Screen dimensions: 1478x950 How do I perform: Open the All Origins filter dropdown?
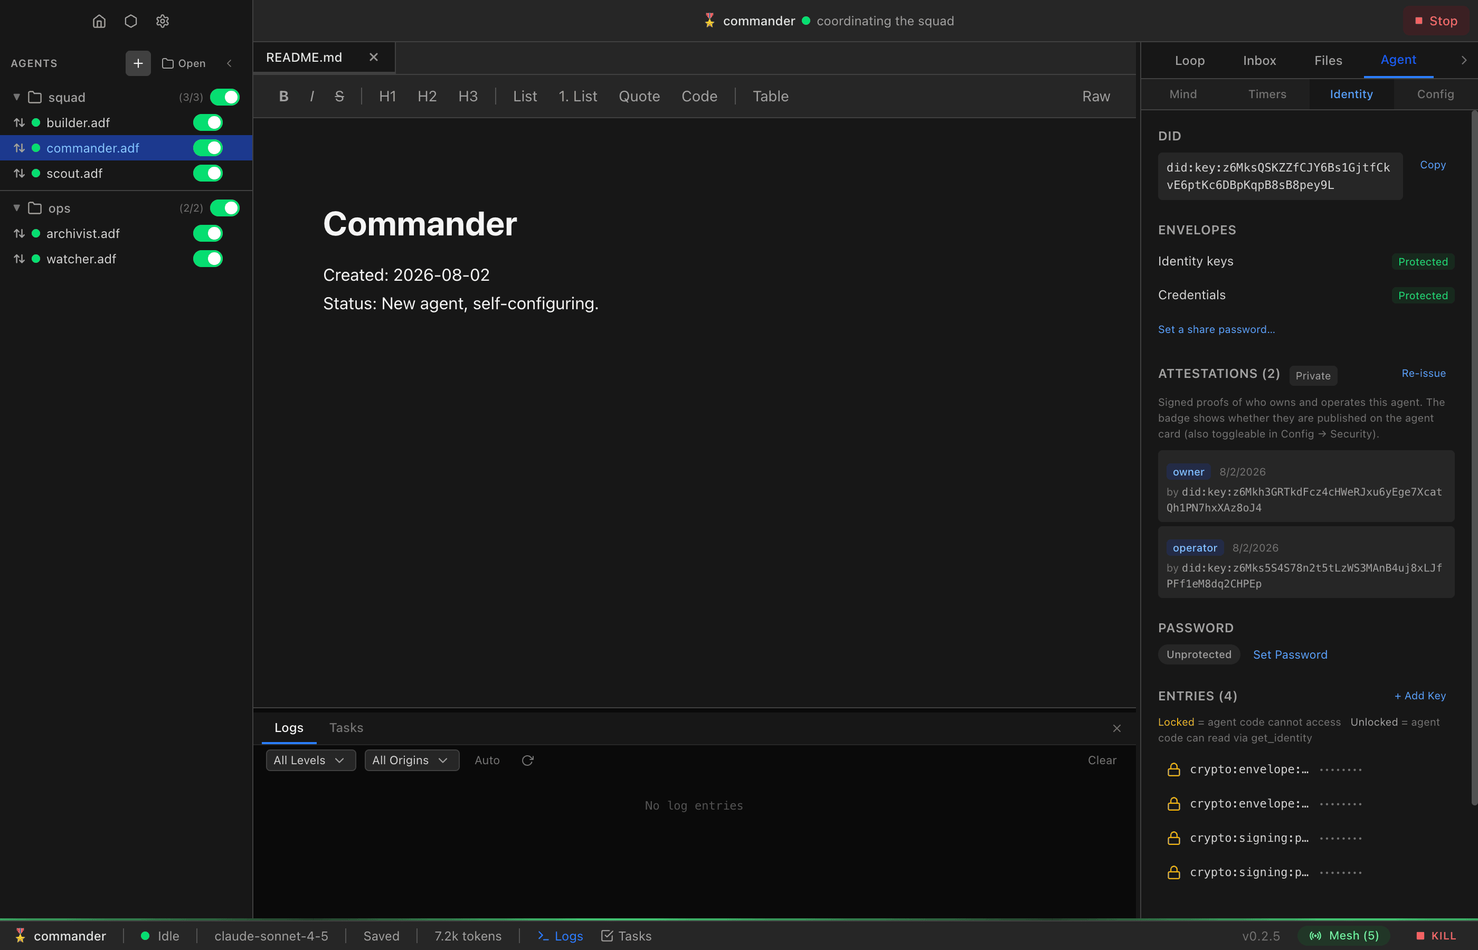click(411, 760)
